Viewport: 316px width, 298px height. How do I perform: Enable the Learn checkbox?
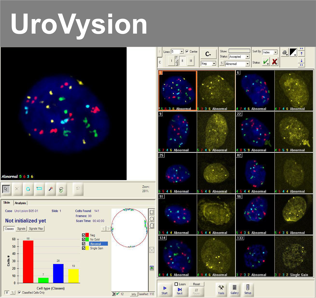[176, 284]
